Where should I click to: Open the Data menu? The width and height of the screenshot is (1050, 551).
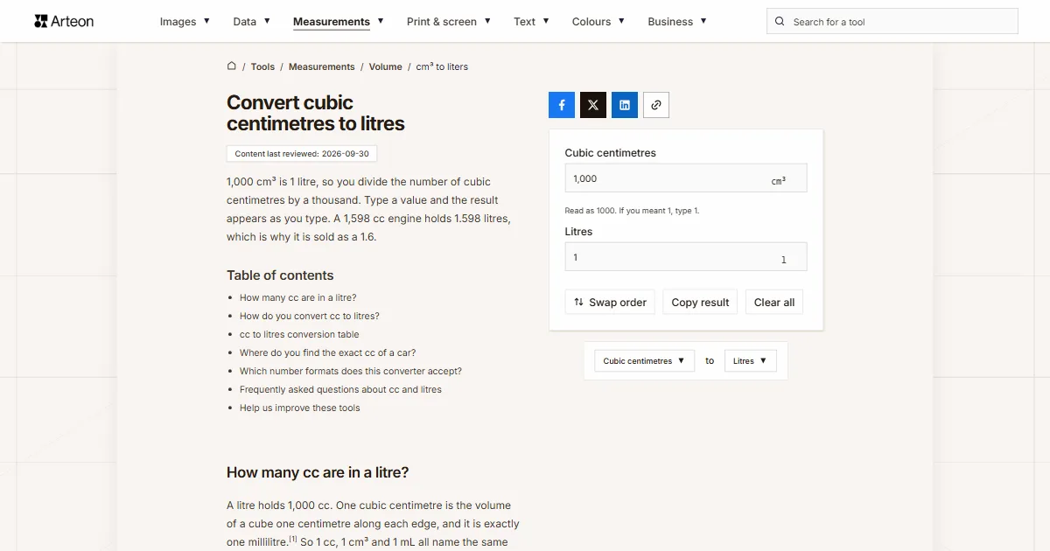(x=252, y=22)
